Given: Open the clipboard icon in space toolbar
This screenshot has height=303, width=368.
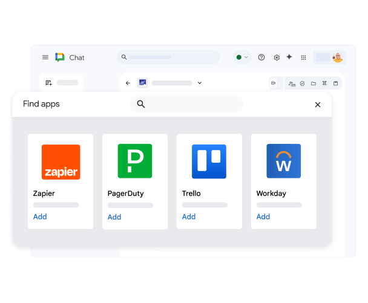Looking at the screenshot, I should [335, 83].
